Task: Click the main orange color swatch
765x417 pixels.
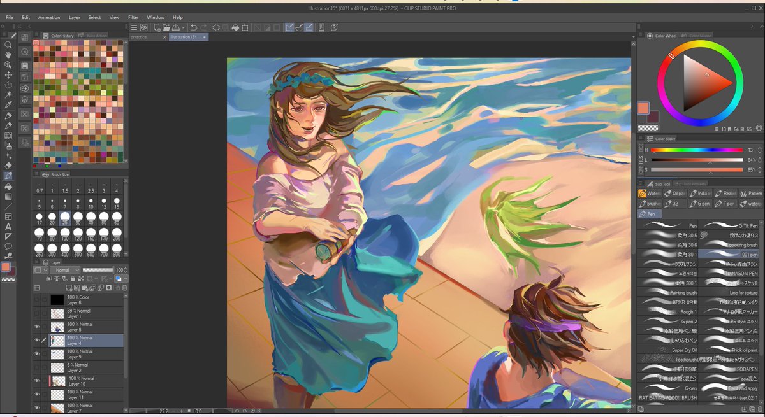Action: click(x=643, y=108)
